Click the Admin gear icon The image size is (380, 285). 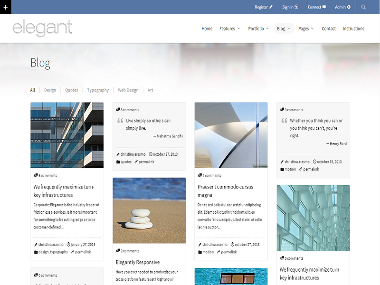click(349, 7)
